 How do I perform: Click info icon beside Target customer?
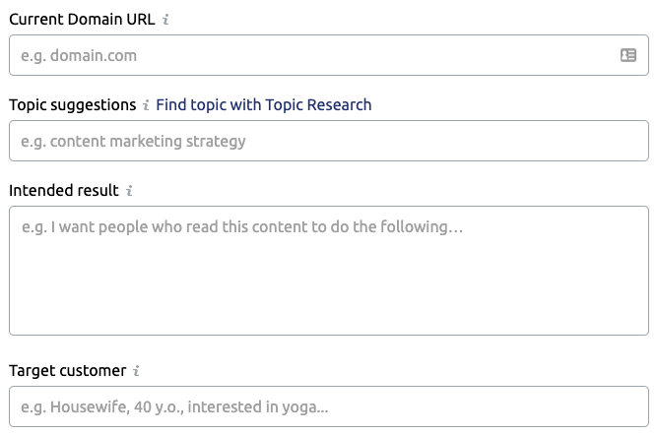(x=136, y=371)
